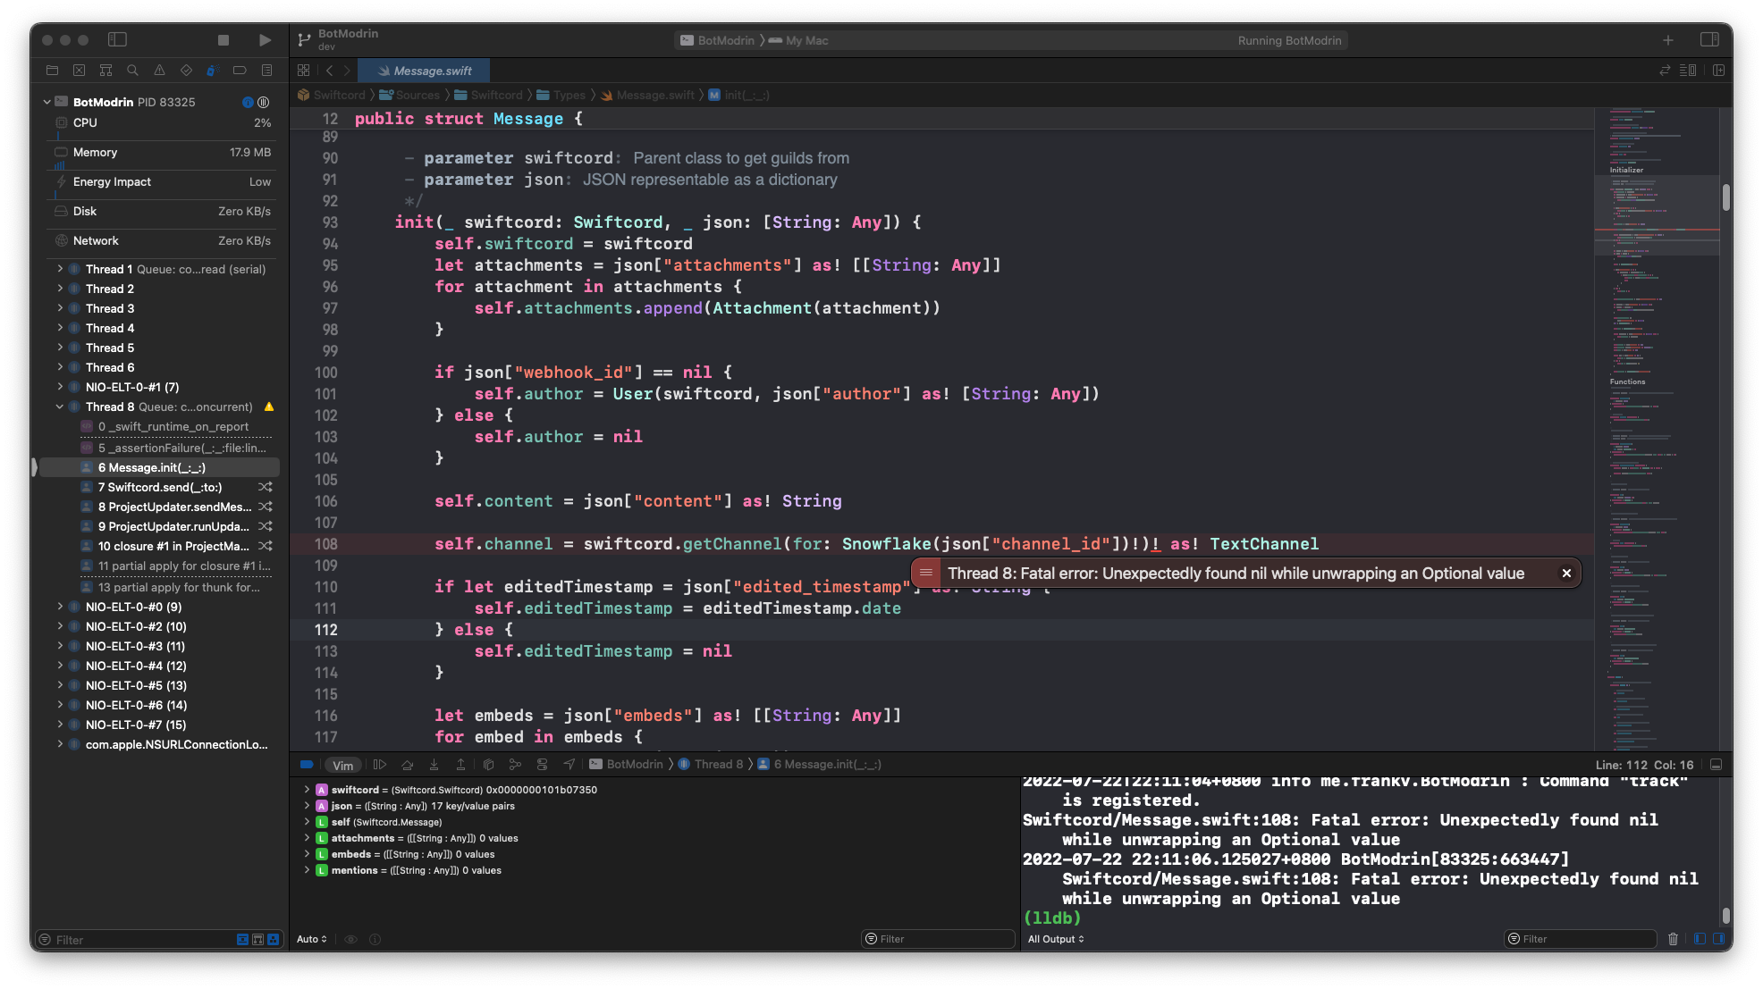Select the Message.swift editor tab
1763x989 pixels.
coord(424,71)
